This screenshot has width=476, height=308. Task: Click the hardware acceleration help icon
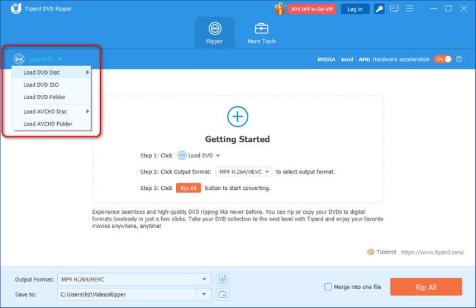459,59
